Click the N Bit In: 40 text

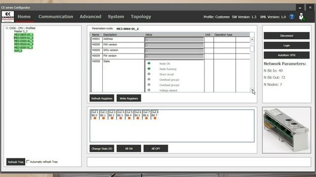273,71
